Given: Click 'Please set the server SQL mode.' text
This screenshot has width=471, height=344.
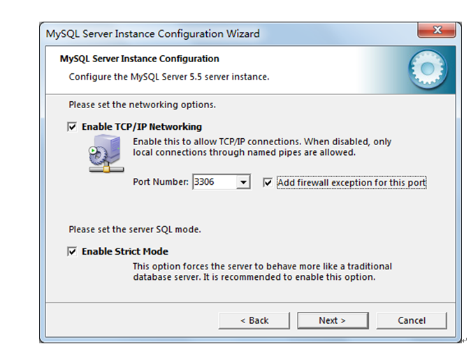Looking at the screenshot, I should 135,230.
